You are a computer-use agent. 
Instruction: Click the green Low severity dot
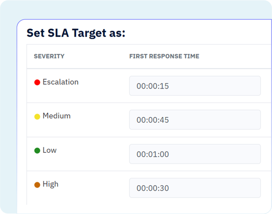(37, 151)
